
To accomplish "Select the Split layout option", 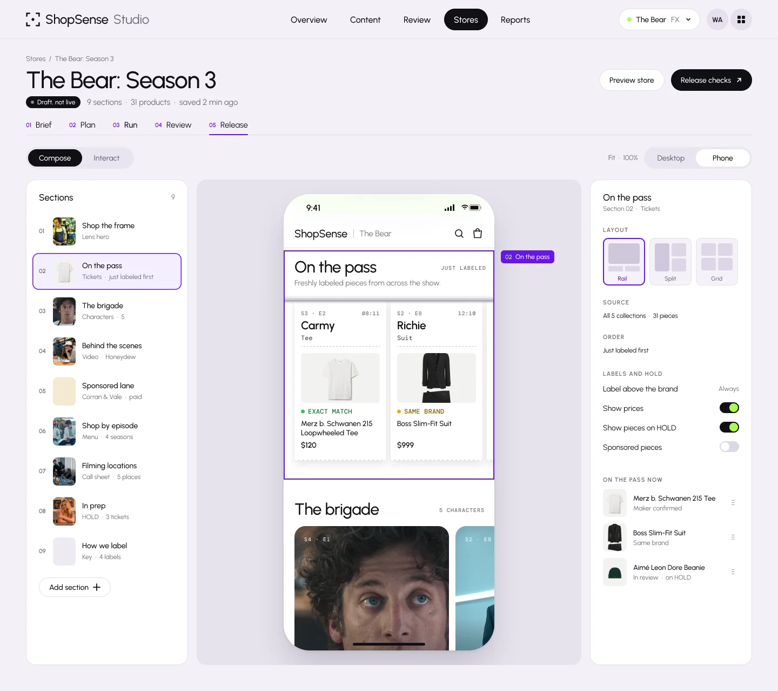I will tap(670, 262).
